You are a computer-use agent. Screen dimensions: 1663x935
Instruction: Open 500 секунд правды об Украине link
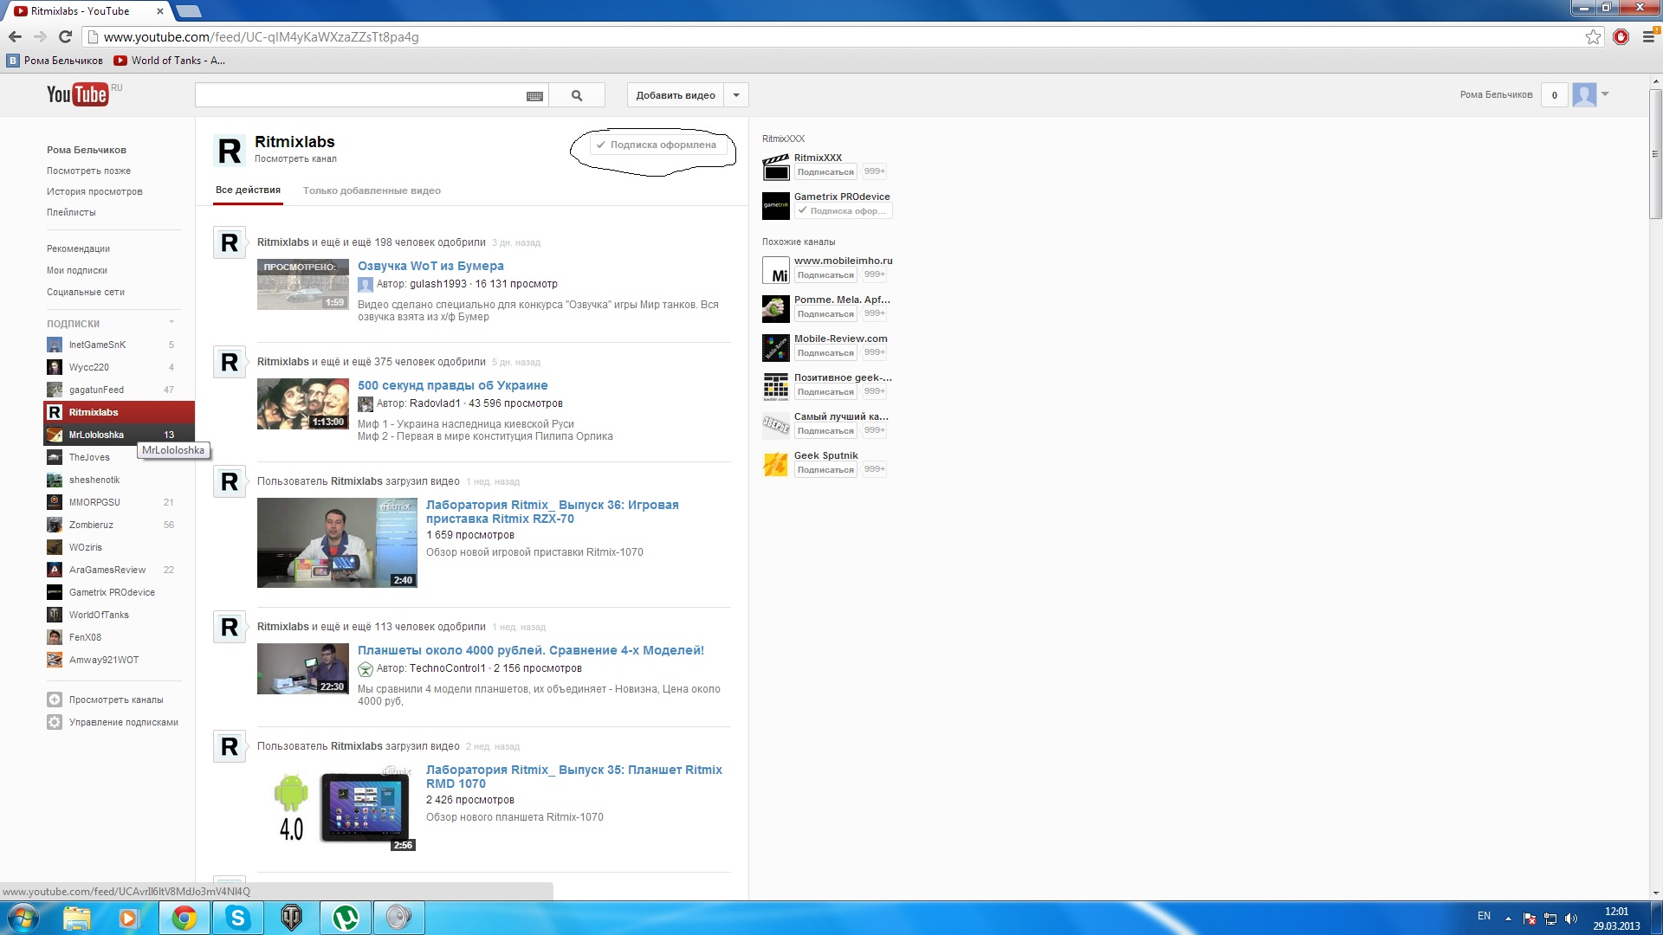(452, 385)
